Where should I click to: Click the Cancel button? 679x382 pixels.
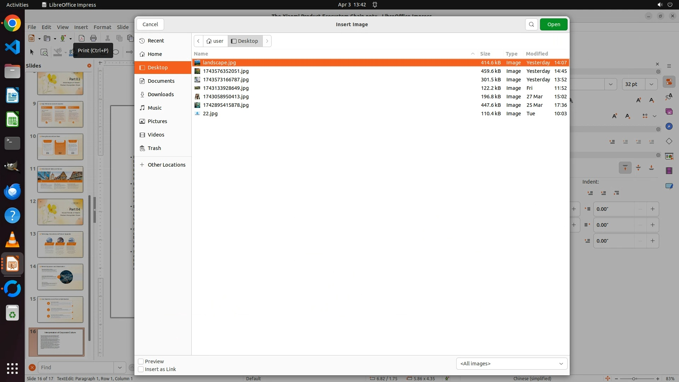[x=150, y=24]
